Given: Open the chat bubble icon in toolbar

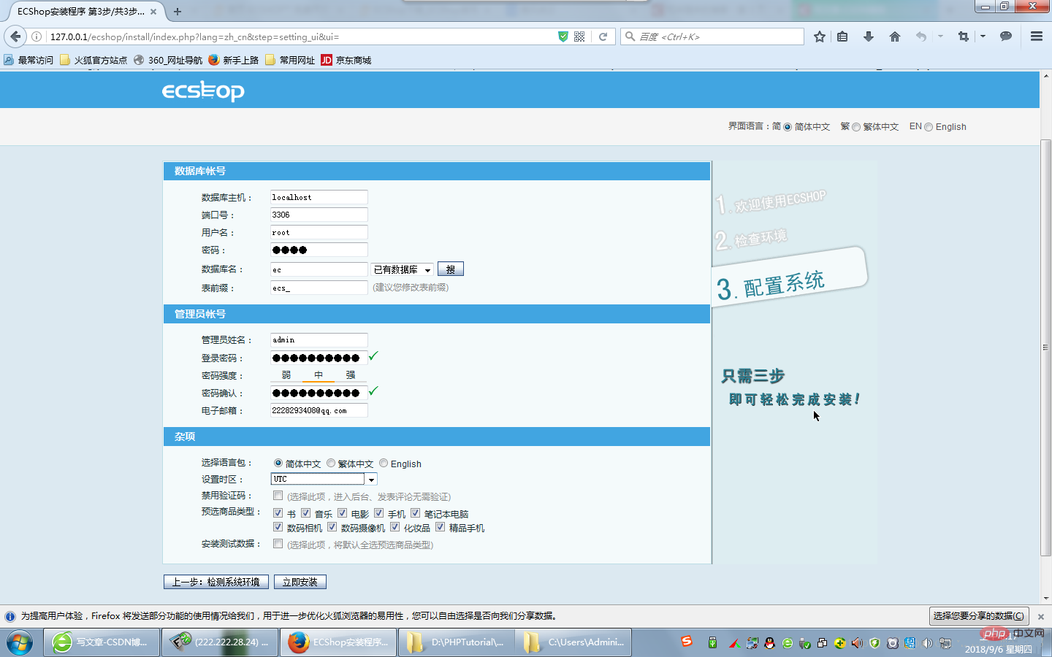Looking at the screenshot, I should (1006, 36).
